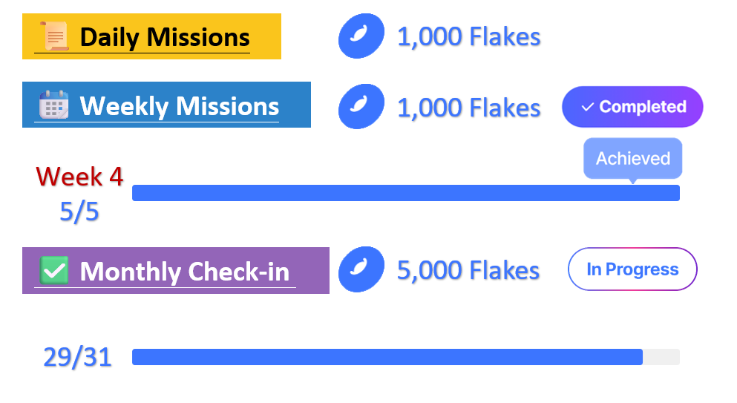
Task: Click the 5,000 Flakes reward text
Action: pyautogui.click(x=468, y=270)
